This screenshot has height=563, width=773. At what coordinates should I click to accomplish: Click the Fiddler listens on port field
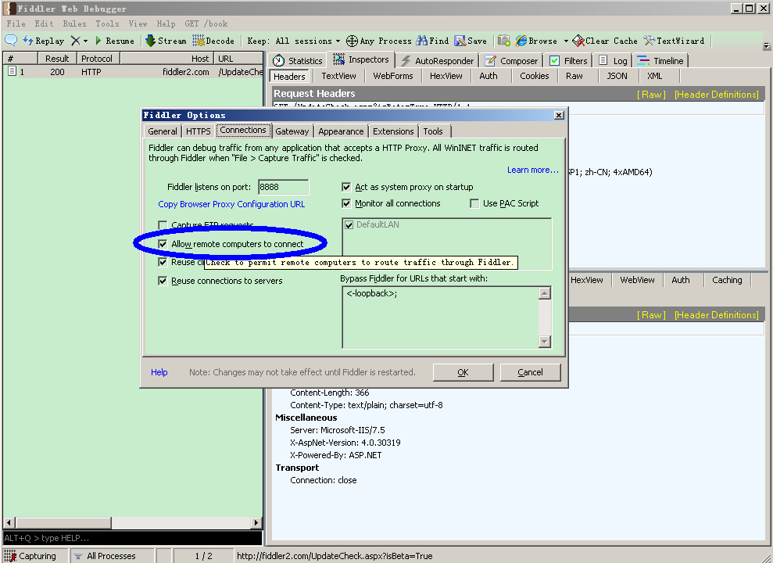tap(283, 187)
